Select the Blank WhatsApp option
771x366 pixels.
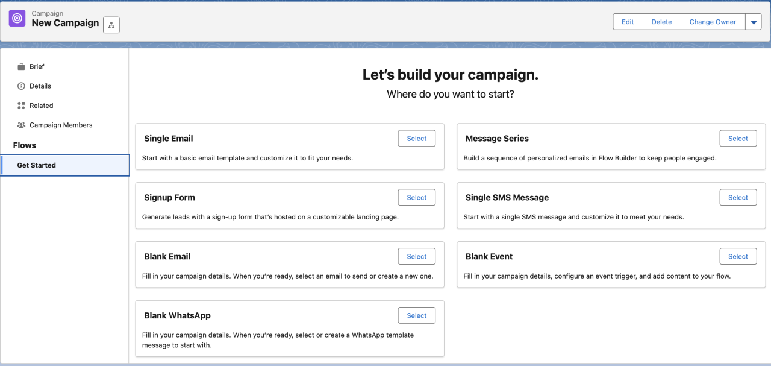coord(416,315)
